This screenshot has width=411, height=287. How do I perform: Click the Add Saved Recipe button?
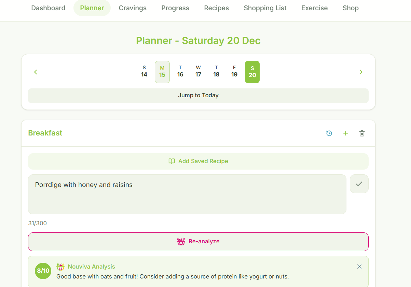pos(198,161)
